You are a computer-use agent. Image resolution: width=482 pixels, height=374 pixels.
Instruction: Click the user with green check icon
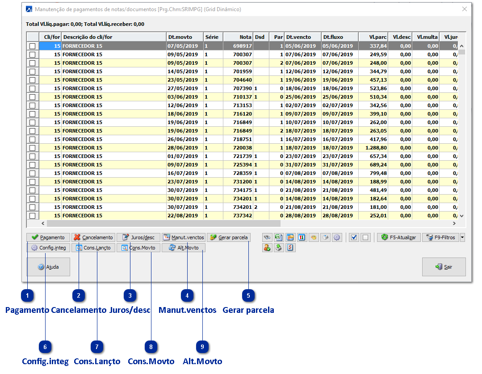267,248
